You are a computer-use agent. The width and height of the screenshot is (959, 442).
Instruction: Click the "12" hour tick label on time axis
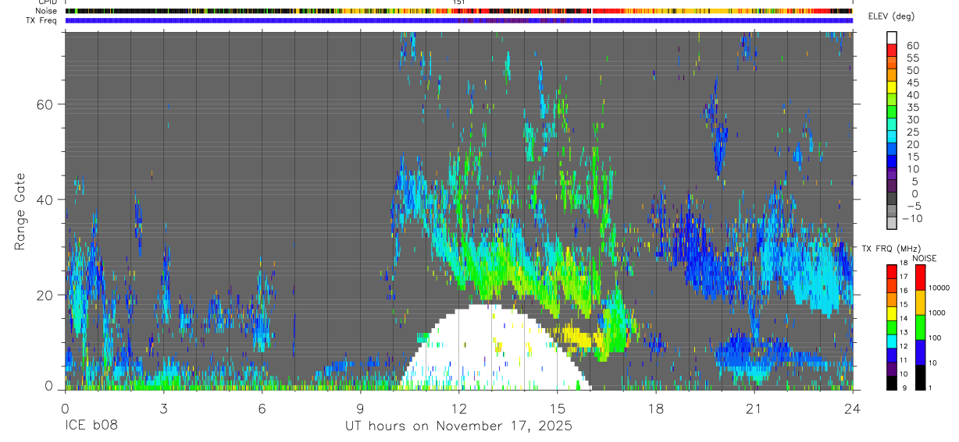click(x=458, y=408)
